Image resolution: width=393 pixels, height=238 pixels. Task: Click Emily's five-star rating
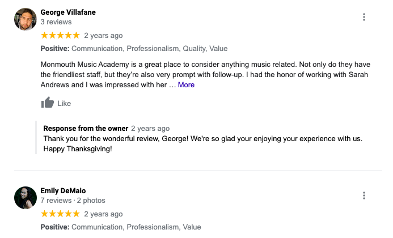coord(60,214)
